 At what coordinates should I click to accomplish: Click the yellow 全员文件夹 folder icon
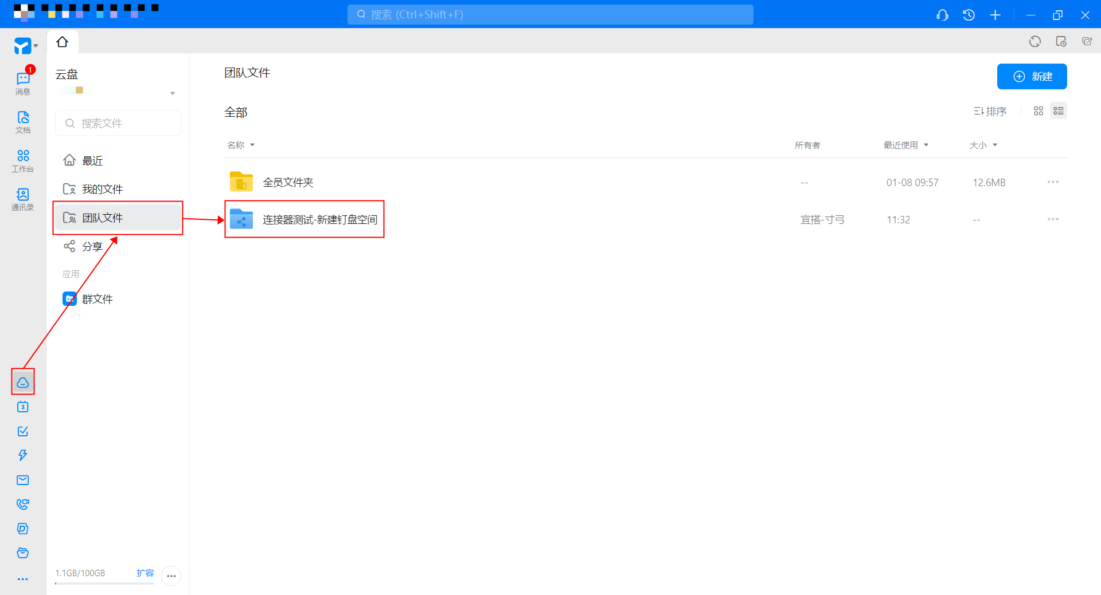241,182
